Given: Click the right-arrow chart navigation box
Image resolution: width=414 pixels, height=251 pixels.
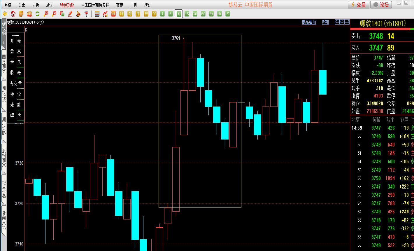Looking at the screenshot, I should tap(342, 22).
